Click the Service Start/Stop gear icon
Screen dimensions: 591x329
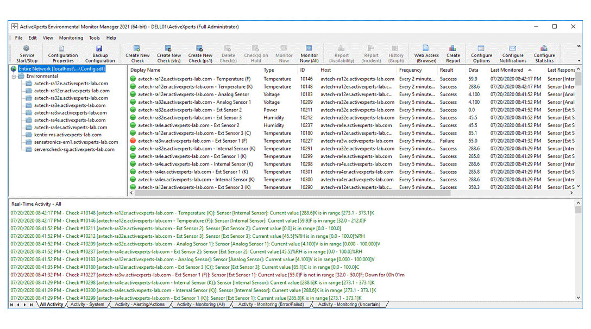tap(27, 48)
